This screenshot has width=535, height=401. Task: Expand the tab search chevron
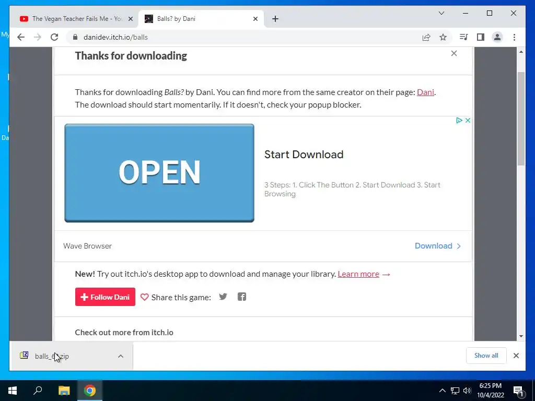point(441,13)
